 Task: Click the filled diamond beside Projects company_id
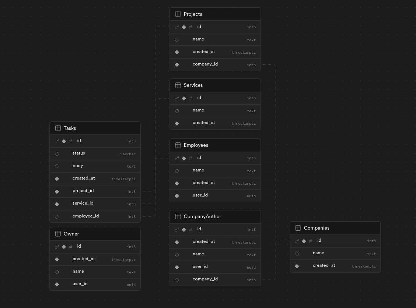[x=177, y=65]
